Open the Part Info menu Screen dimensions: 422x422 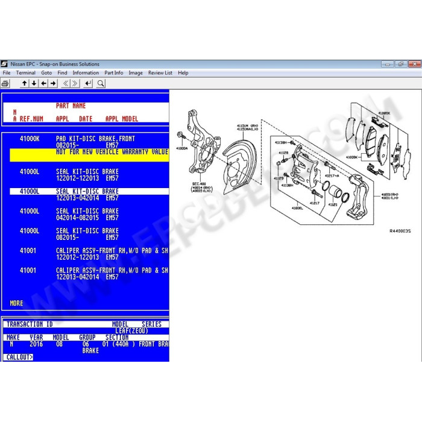(x=114, y=73)
